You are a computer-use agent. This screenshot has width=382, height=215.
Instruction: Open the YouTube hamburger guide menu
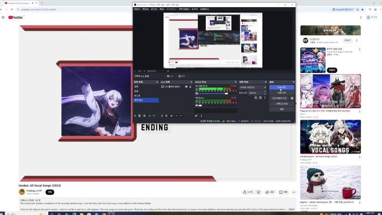(x=3, y=17)
